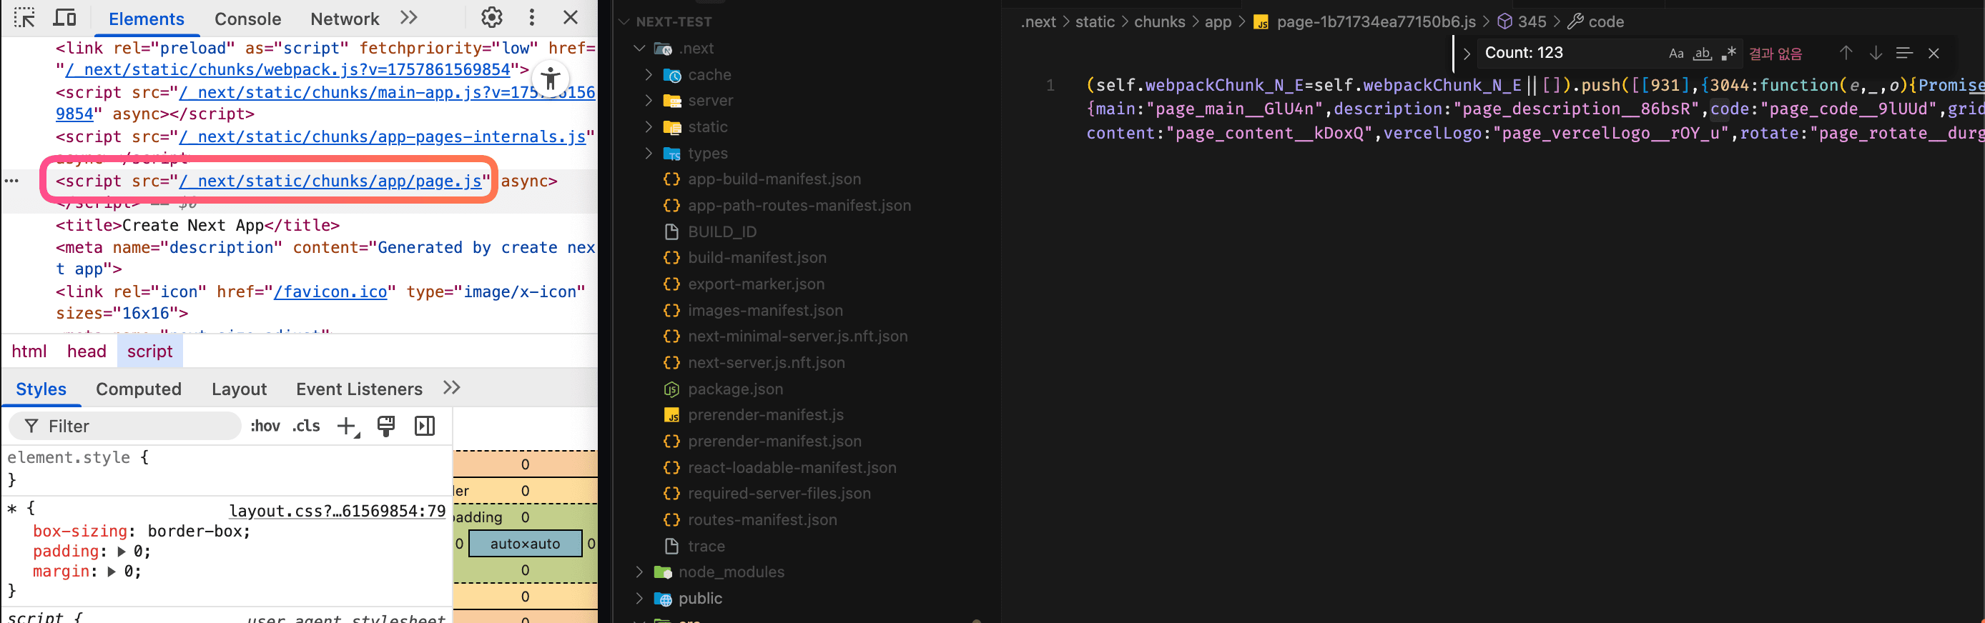Click the rendering emulations paintbrush icon
The height and width of the screenshot is (623, 1985).
385,426
